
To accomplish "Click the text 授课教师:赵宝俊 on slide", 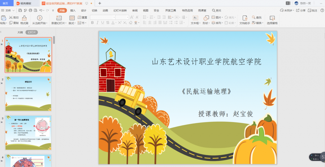I will coord(226,114).
